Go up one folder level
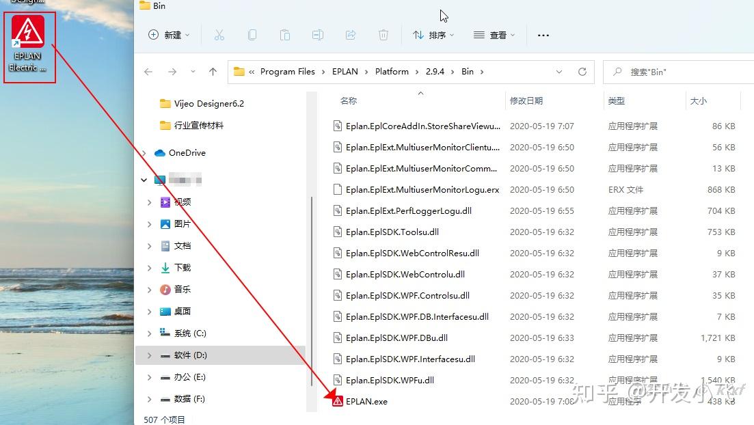The image size is (754, 425). click(213, 72)
